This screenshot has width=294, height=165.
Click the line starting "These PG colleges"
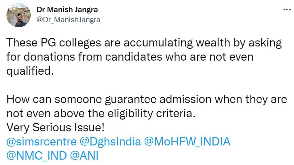pyautogui.click(x=144, y=43)
